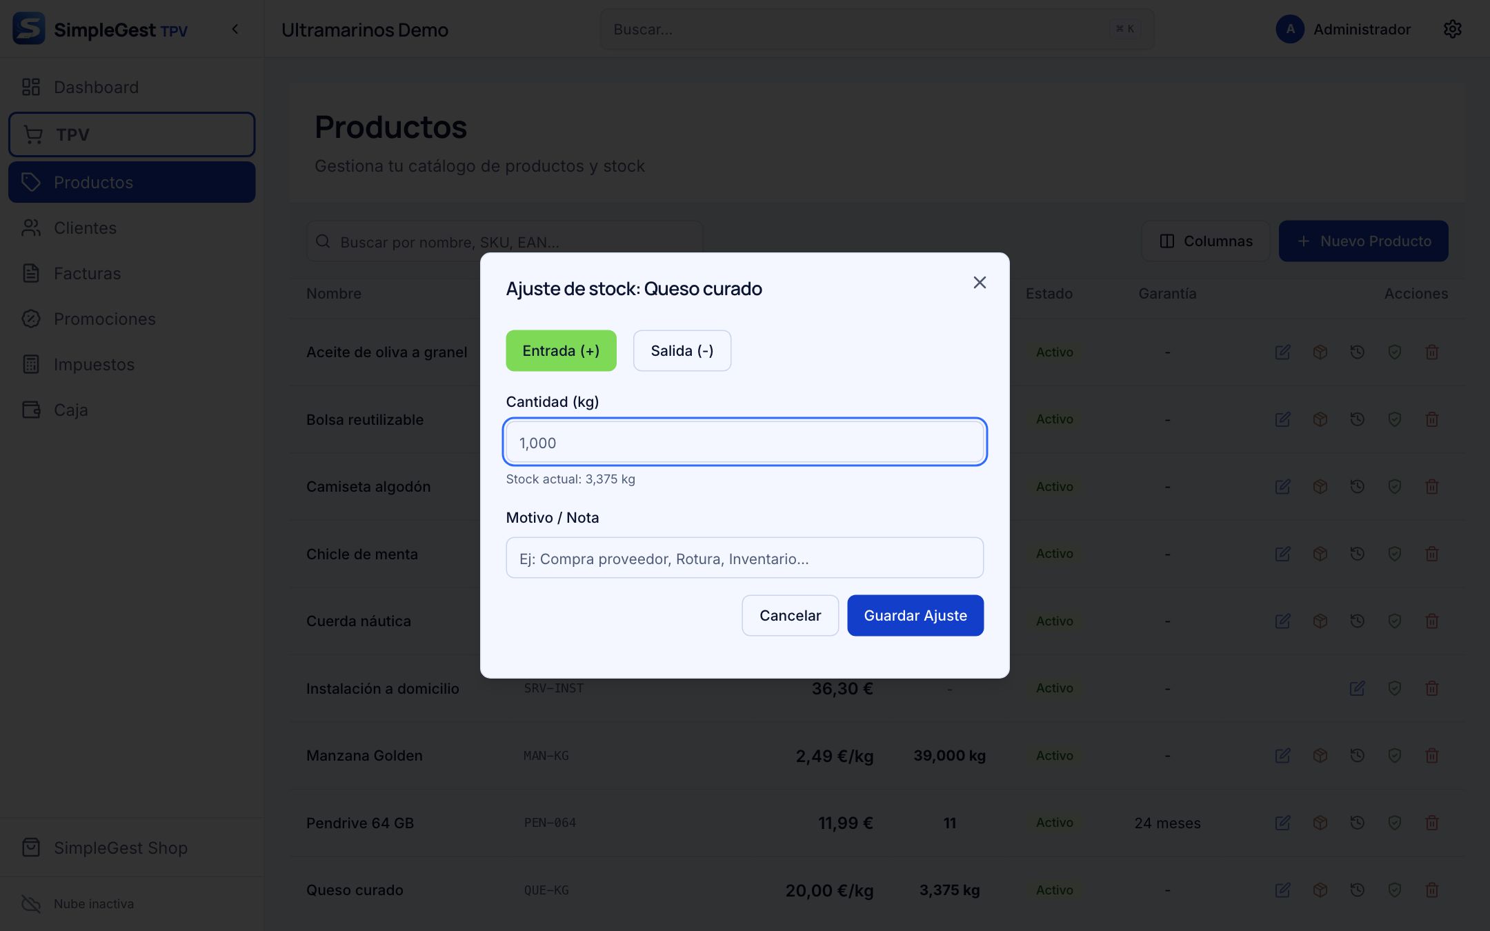Open the settings gear icon
Screen dimensions: 1490x931
click(1452, 29)
